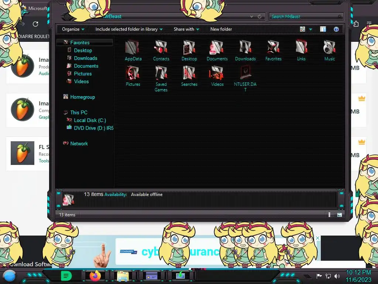Expand the address bar history dropdown
The height and width of the screenshot is (284, 378).
(x=251, y=16)
